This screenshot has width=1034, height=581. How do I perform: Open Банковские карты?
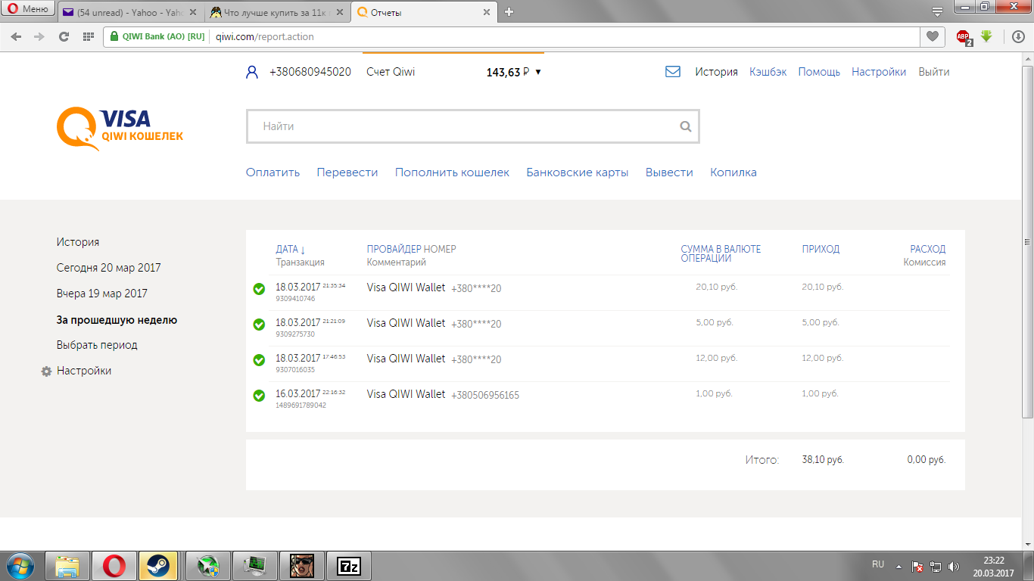pyautogui.click(x=578, y=172)
